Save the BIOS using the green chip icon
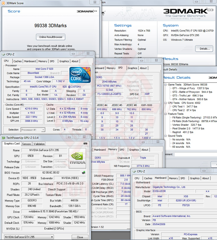The height and width of the screenshot is (240, 217). point(83,172)
